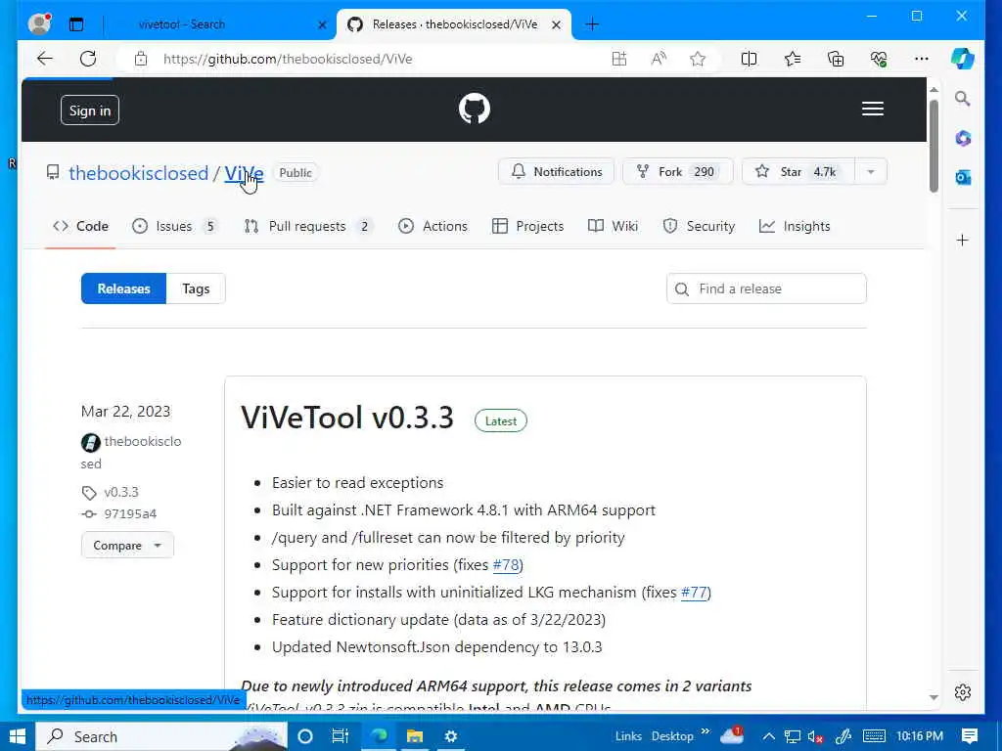Open the Security tab

pyautogui.click(x=699, y=226)
